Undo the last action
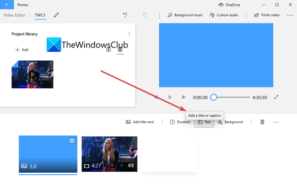Image resolution: width=297 pixels, height=188 pixels. pos(125,15)
